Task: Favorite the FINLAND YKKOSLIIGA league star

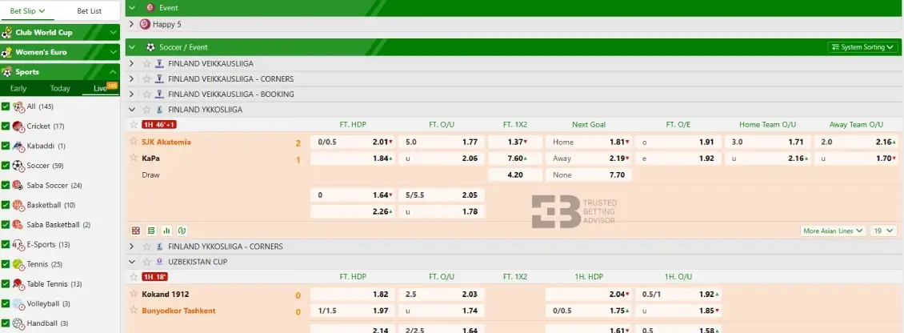Action: [x=146, y=110]
